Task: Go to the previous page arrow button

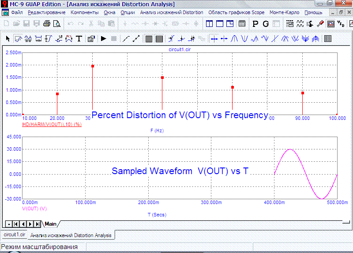Action: pyautogui.click(x=23, y=224)
